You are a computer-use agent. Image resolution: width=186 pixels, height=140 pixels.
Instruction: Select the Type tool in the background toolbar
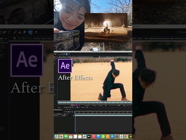pos(9,32)
